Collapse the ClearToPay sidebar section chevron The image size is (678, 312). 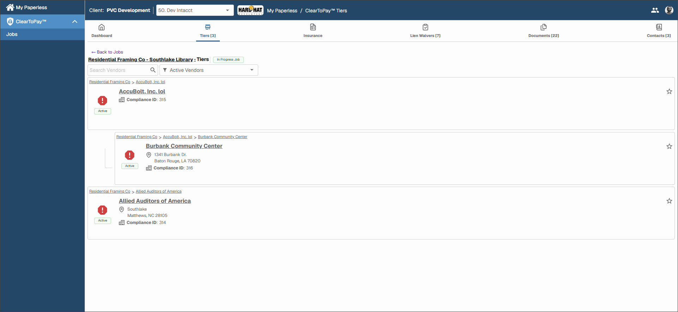(x=75, y=21)
